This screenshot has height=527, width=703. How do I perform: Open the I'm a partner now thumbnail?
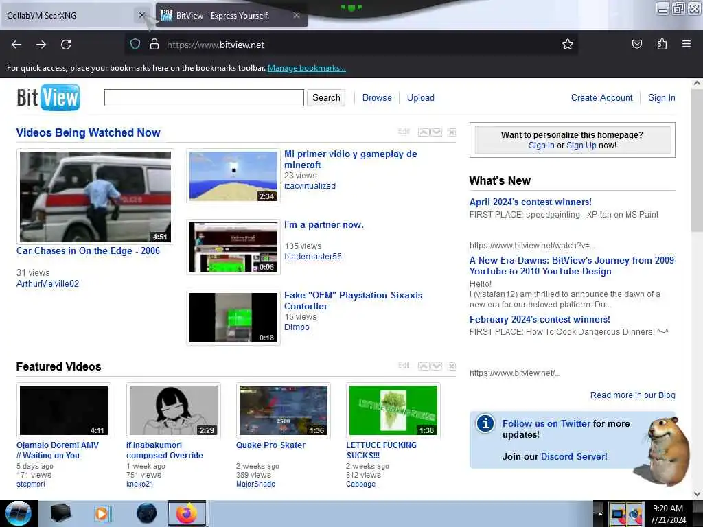(233, 247)
